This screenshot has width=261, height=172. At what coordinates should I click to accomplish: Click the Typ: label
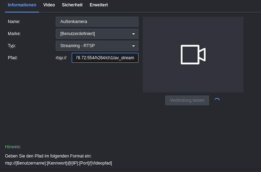click(x=12, y=46)
